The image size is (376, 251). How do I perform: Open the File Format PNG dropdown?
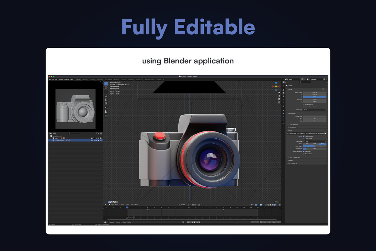[x=315, y=142]
